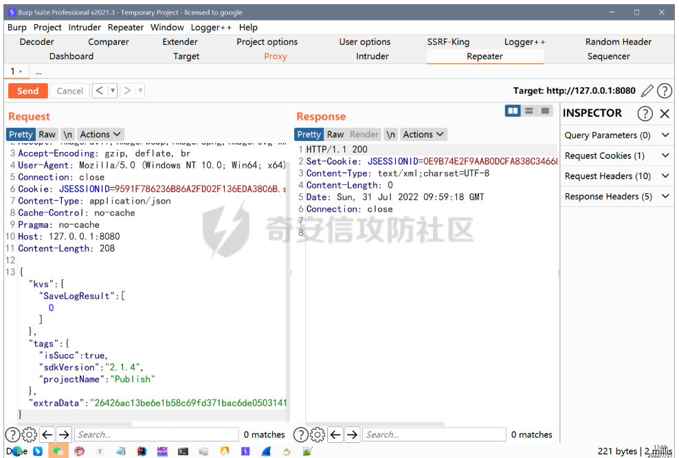Close Repeater tab 1
This screenshot has height=458, width=679.
point(21,72)
